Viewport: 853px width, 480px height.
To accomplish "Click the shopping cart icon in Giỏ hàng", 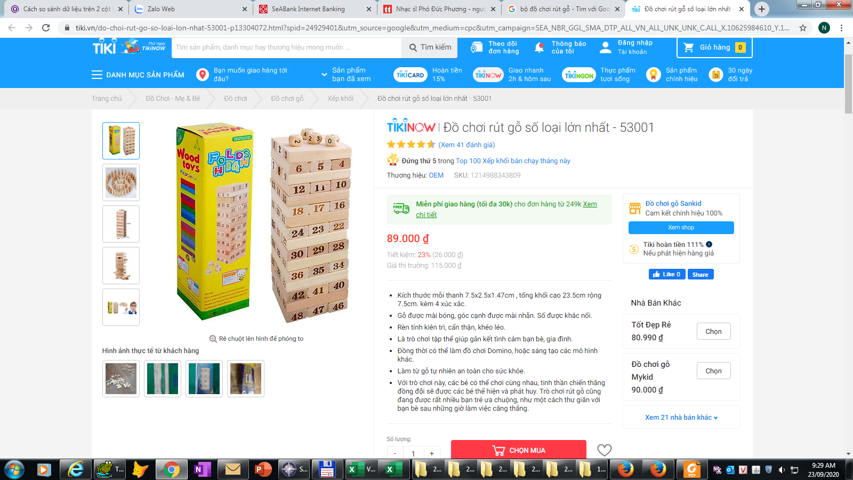I will pyautogui.click(x=689, y=47).
